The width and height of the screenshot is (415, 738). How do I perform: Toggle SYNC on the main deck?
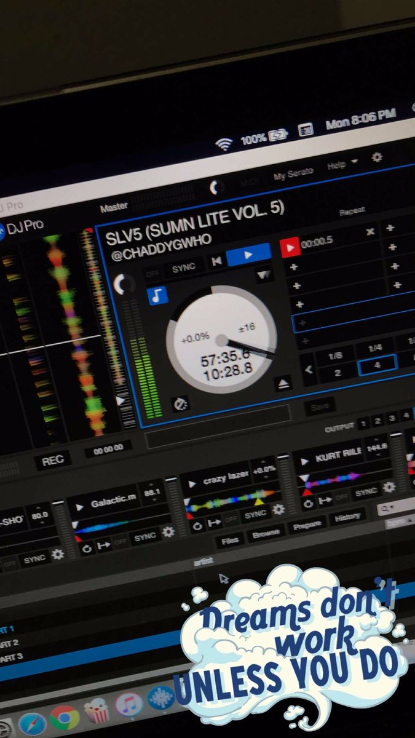point(184,268)
